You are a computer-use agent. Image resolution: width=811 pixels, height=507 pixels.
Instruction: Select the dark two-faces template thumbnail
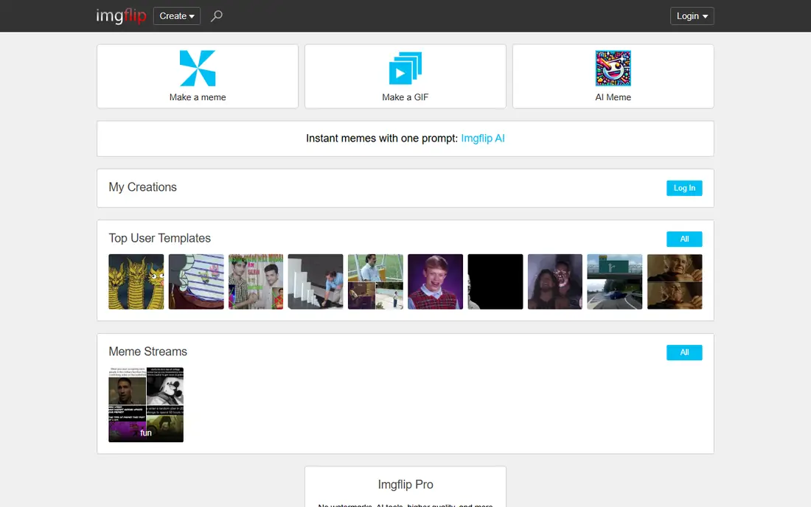click(555, 282)
